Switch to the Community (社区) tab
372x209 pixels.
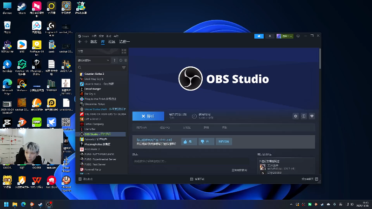112,42
